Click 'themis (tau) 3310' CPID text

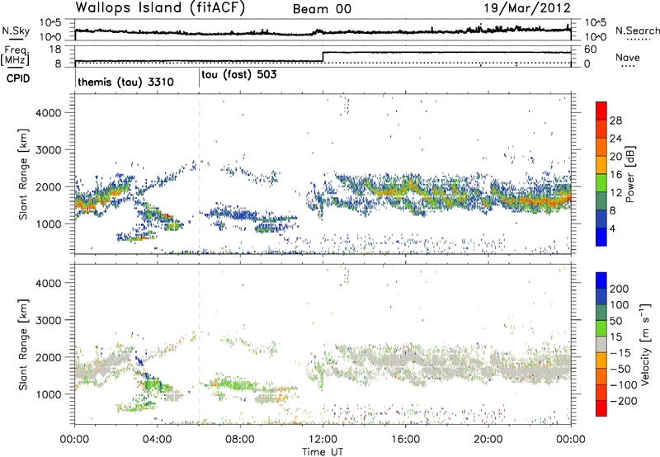click(126, 82)
